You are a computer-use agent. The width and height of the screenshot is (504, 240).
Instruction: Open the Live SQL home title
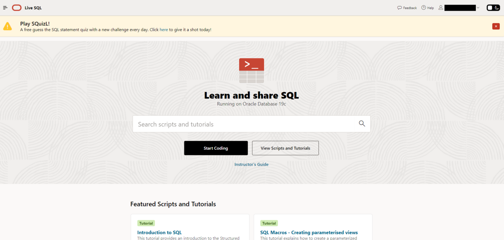click(x=33, y=8)
